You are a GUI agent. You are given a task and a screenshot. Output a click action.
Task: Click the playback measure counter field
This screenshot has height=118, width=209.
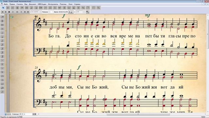[35, 12]
